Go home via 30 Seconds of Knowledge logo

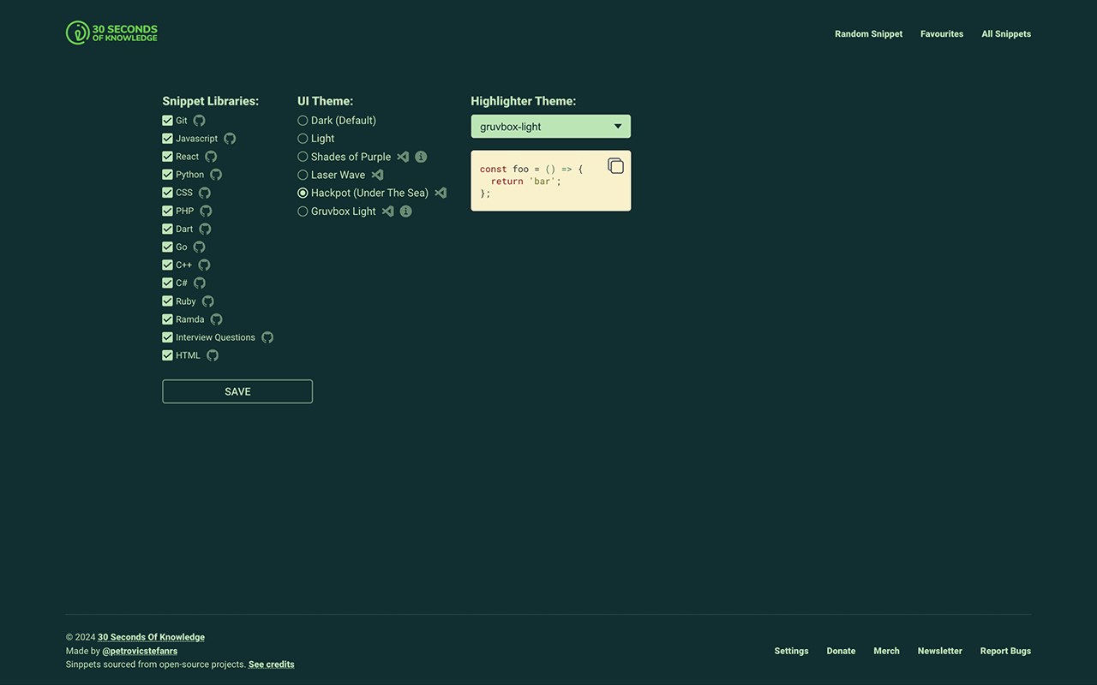point(111,33)
